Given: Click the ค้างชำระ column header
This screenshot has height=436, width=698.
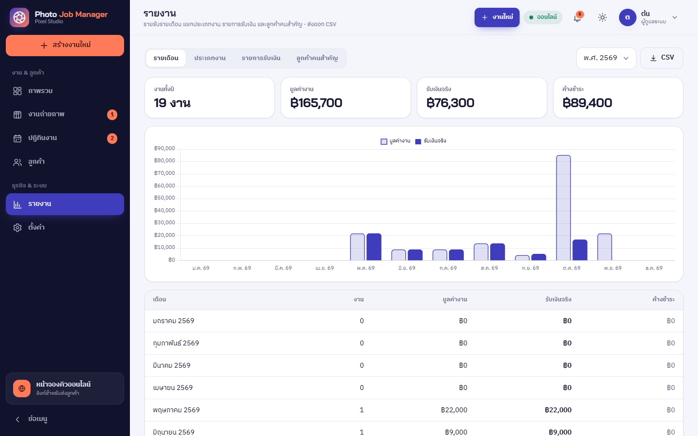Looking at the screenshot, I should coord(664,299).
